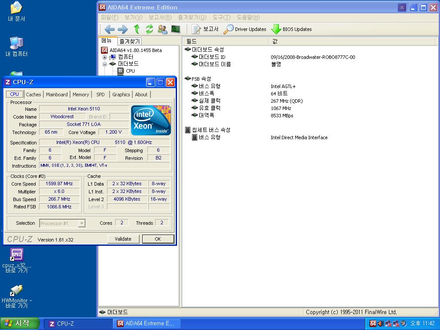Open the 내 문서 desktop icon
The height and width of the screenshot is (330, 440).
pos(17,12)
